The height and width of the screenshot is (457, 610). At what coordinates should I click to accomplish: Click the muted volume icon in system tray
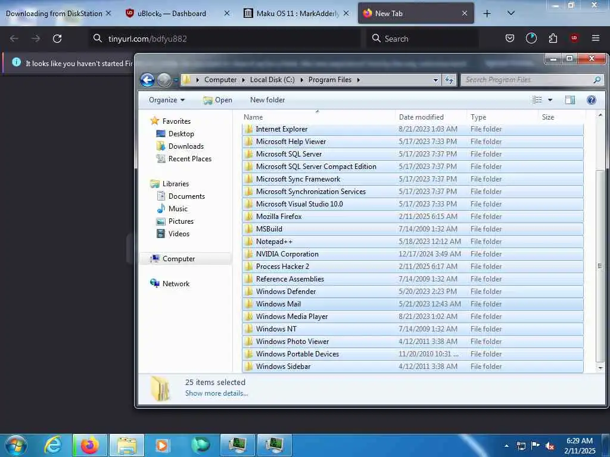point(550,446)
